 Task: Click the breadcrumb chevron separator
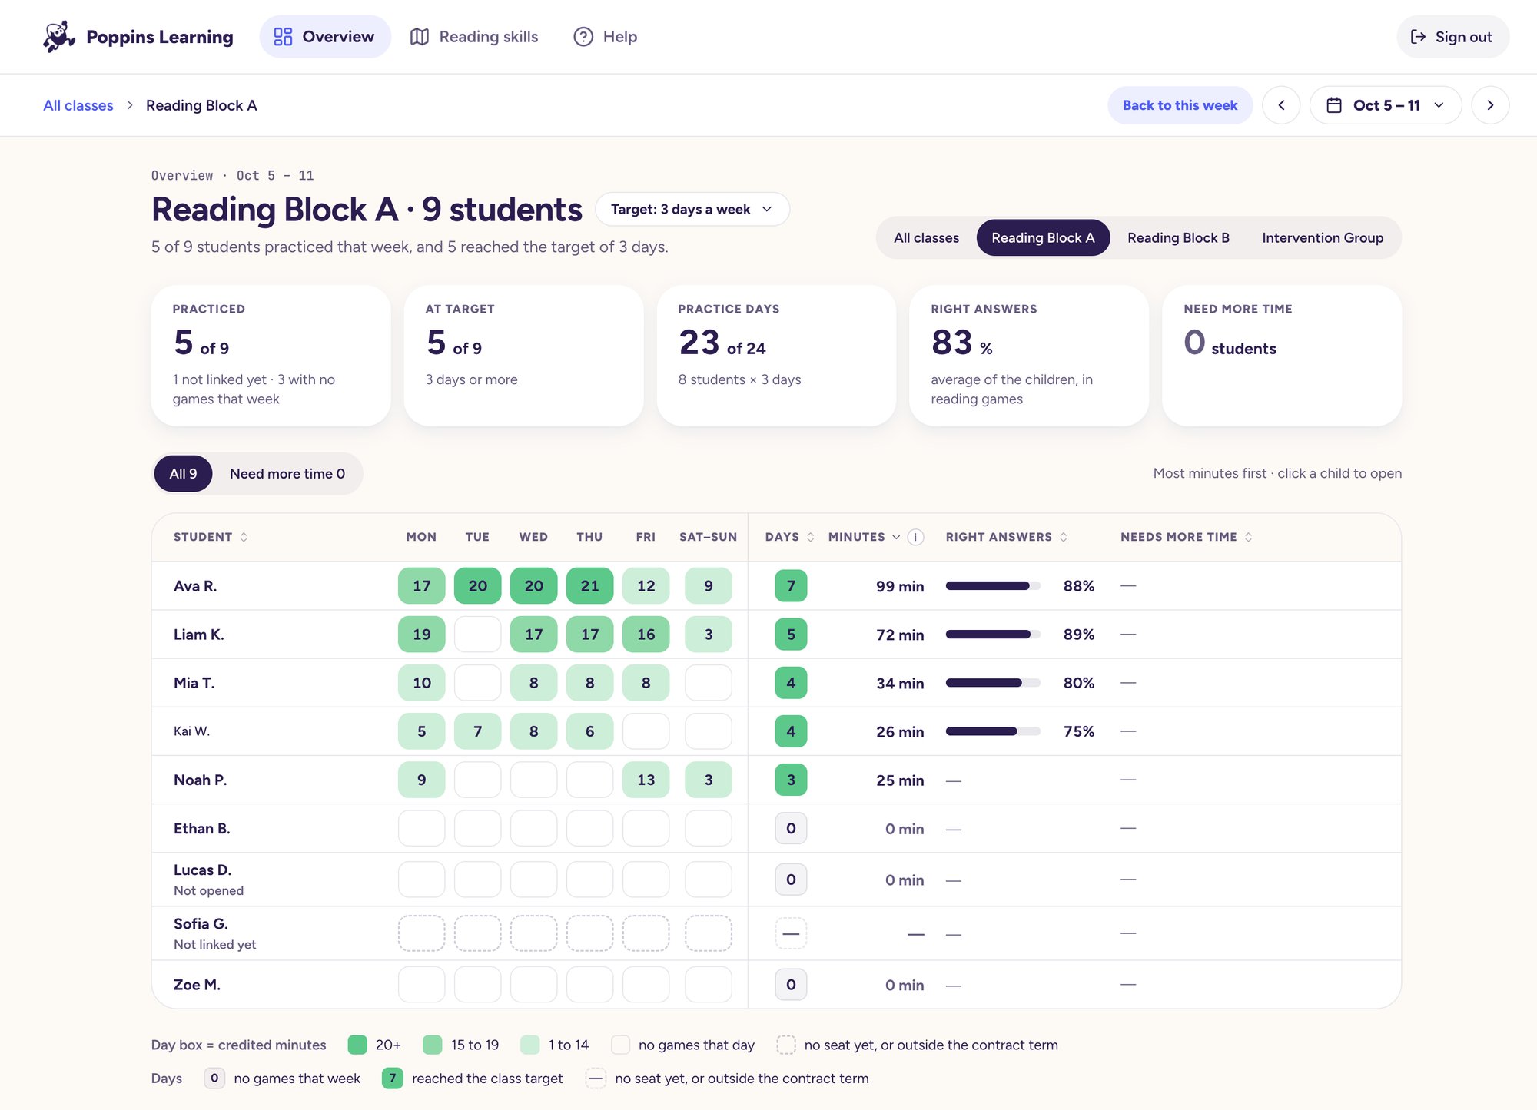[x=130, y=105]
